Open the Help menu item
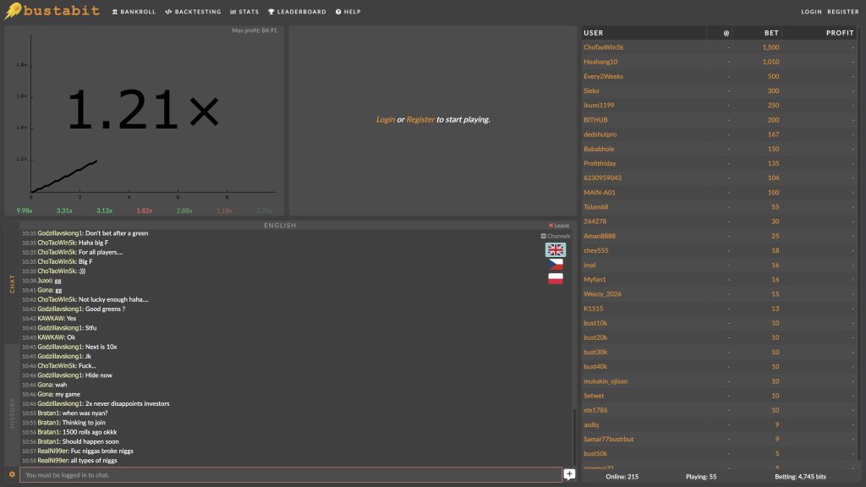This screenshot has width=866, height=487. click(x=348, y=12)
